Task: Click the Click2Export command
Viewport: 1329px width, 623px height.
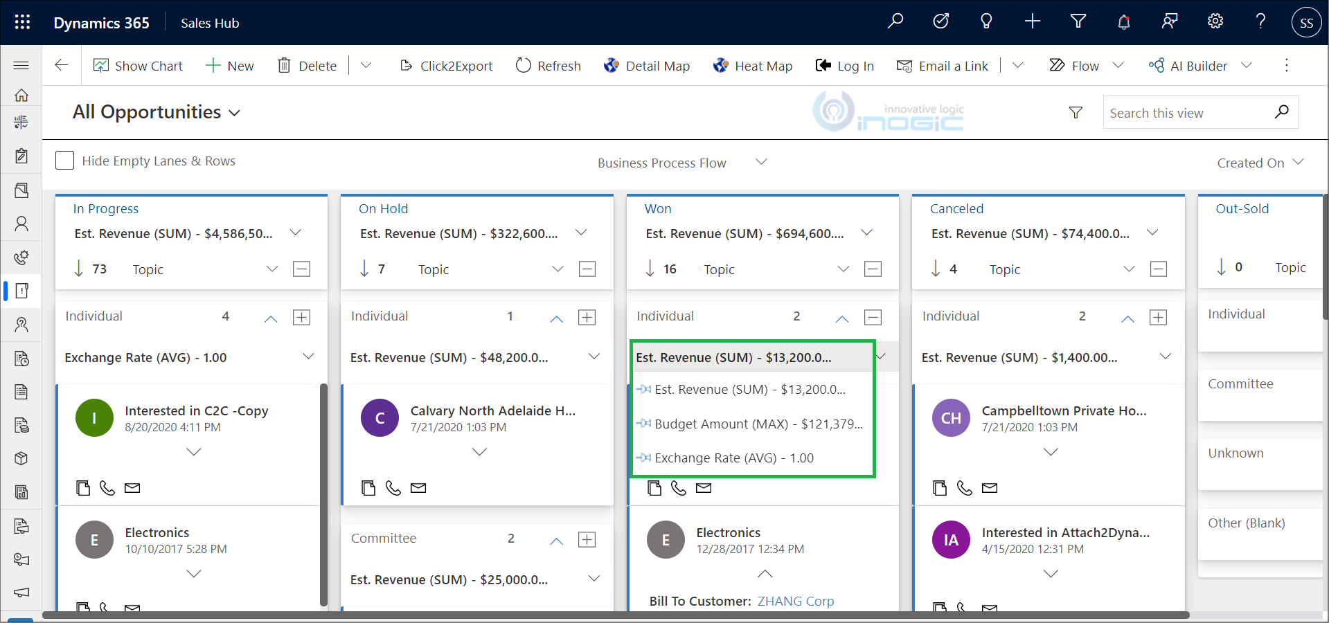Action: click(447, 66)
